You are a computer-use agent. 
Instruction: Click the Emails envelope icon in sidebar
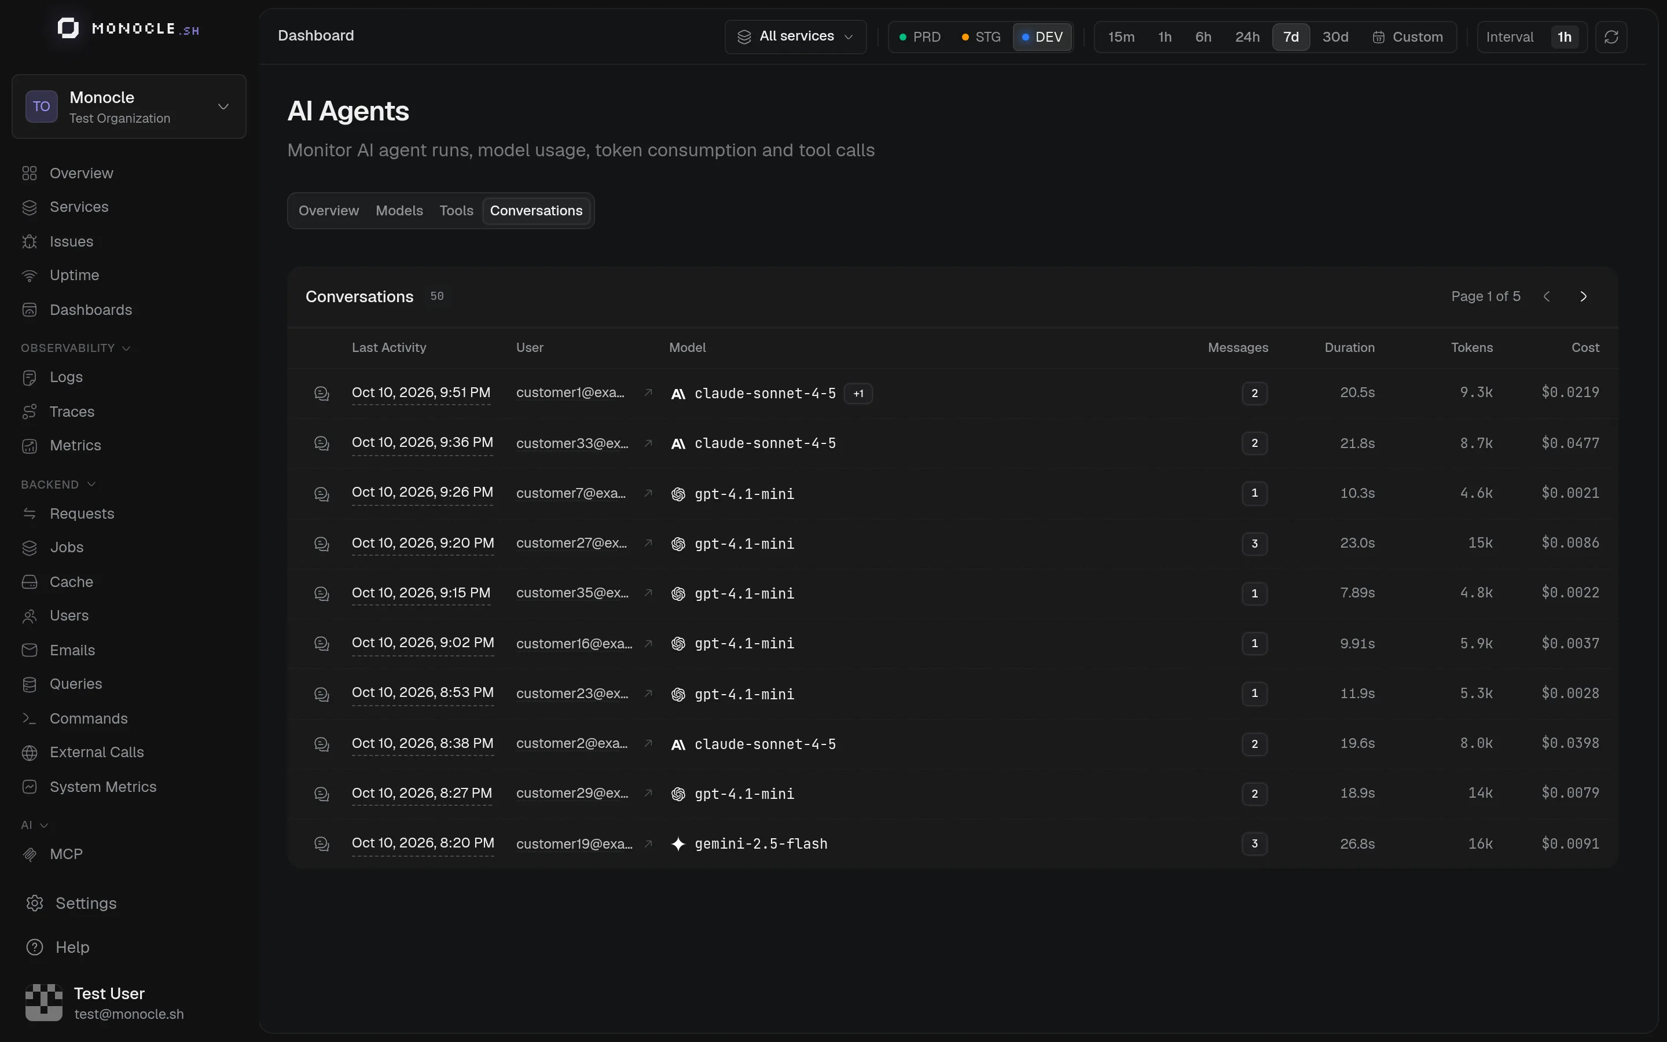point(29,650)
